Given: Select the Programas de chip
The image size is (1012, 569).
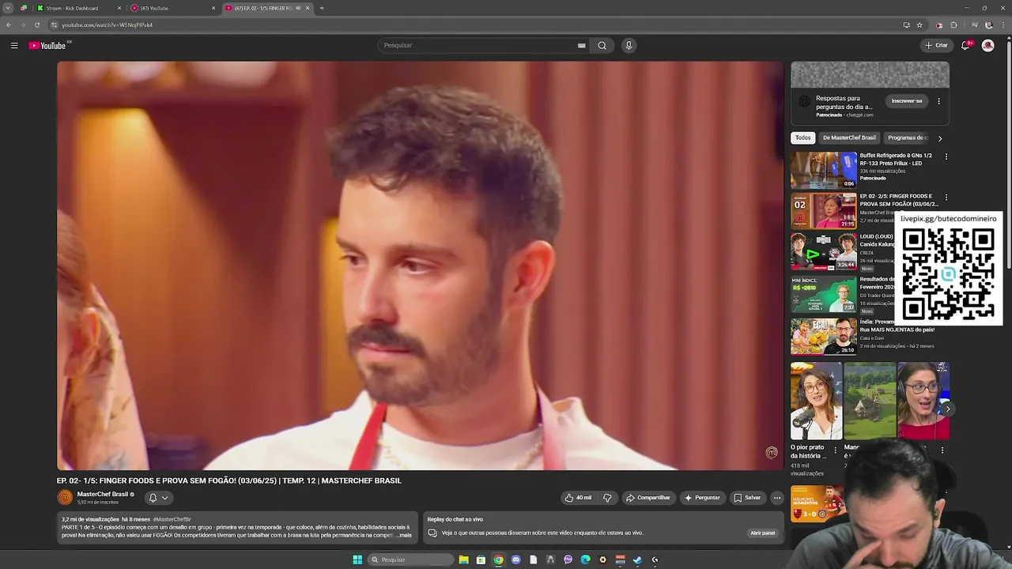Looking at the screenshot, I should pyautogui.click(x=908, y=138).
